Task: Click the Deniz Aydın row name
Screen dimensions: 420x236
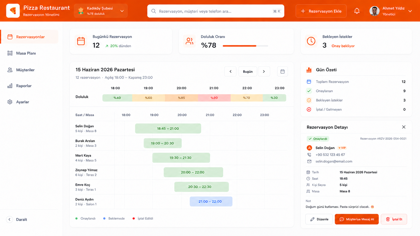Action: (84, 199)
